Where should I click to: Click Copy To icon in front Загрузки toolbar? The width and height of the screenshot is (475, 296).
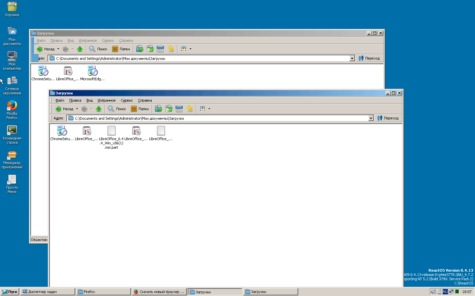coord(169,109)
